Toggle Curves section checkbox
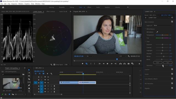 [x=172, y=74]
